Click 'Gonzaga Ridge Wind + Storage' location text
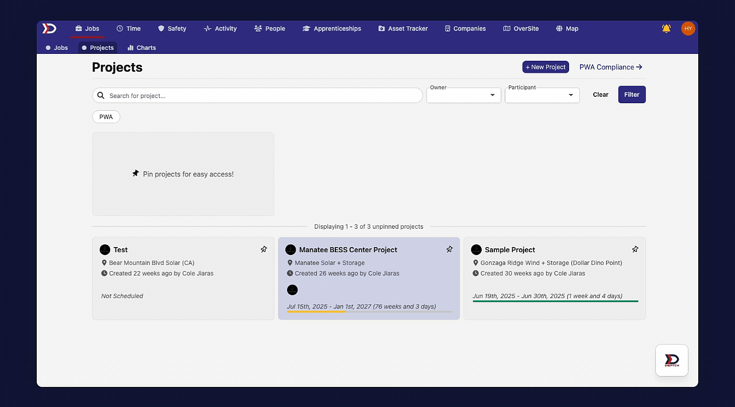This screenshot has height=407, width=735. pos(551,263)
